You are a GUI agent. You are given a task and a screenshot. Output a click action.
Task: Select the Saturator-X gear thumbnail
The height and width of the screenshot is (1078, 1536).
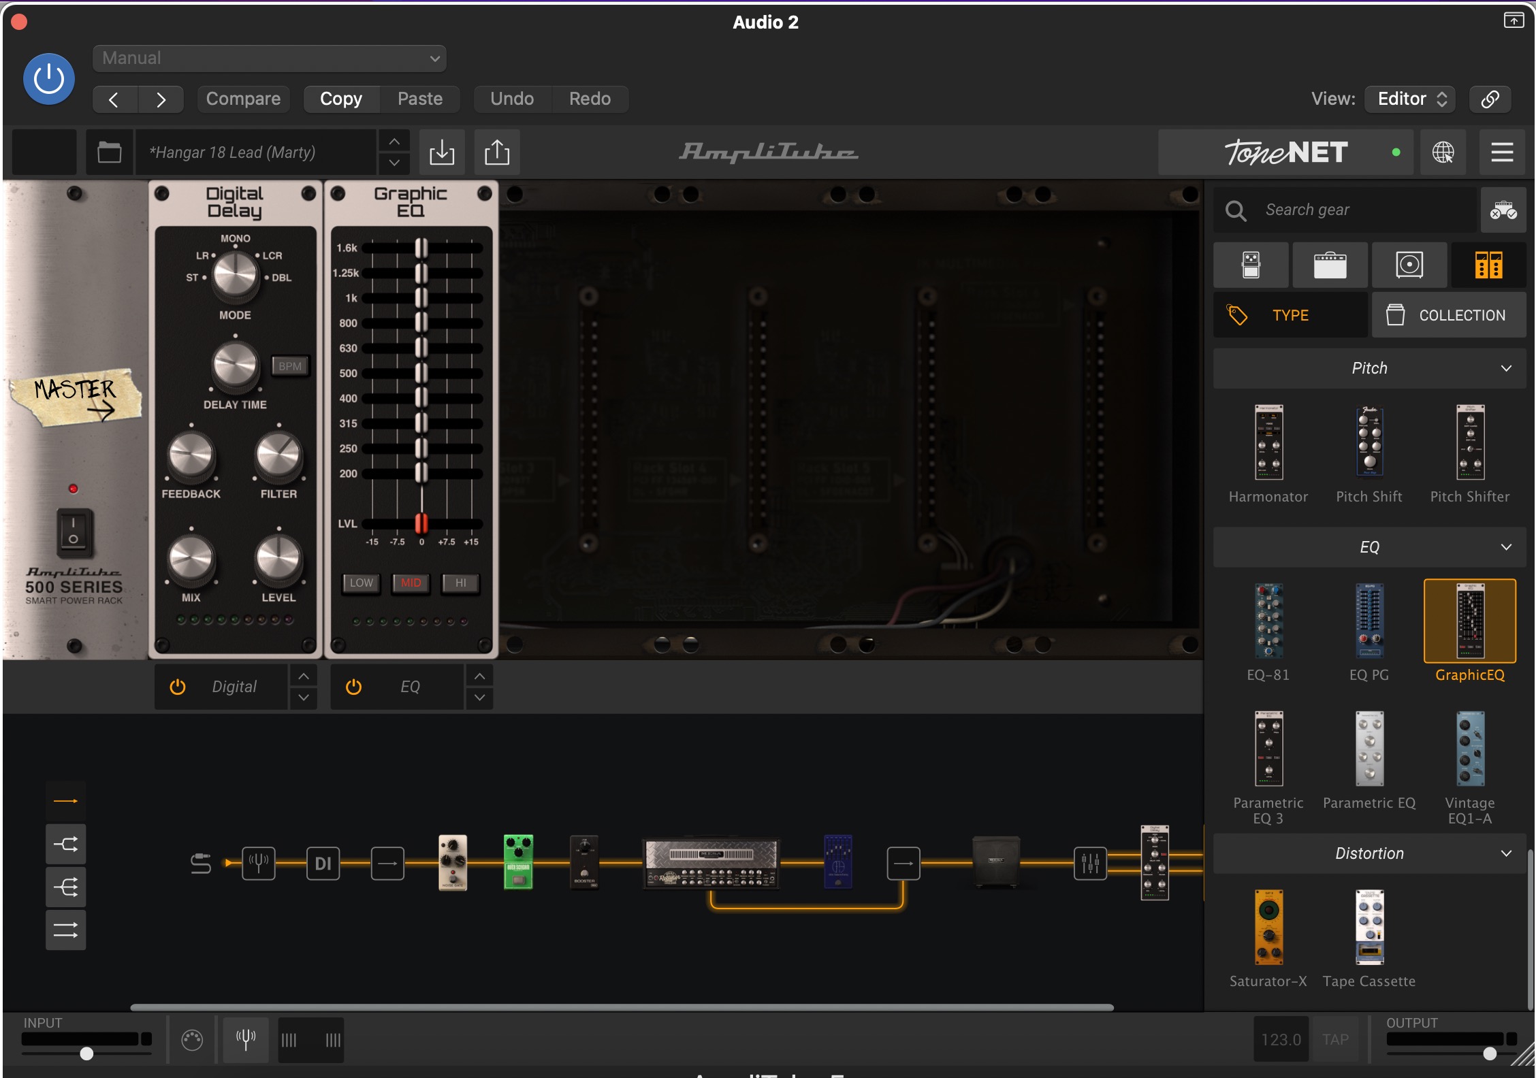coord(1268,927)
